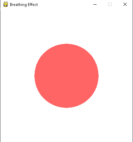Click the word "Effect" in the window title
The image size is (133, 142).
pos(33,5)
